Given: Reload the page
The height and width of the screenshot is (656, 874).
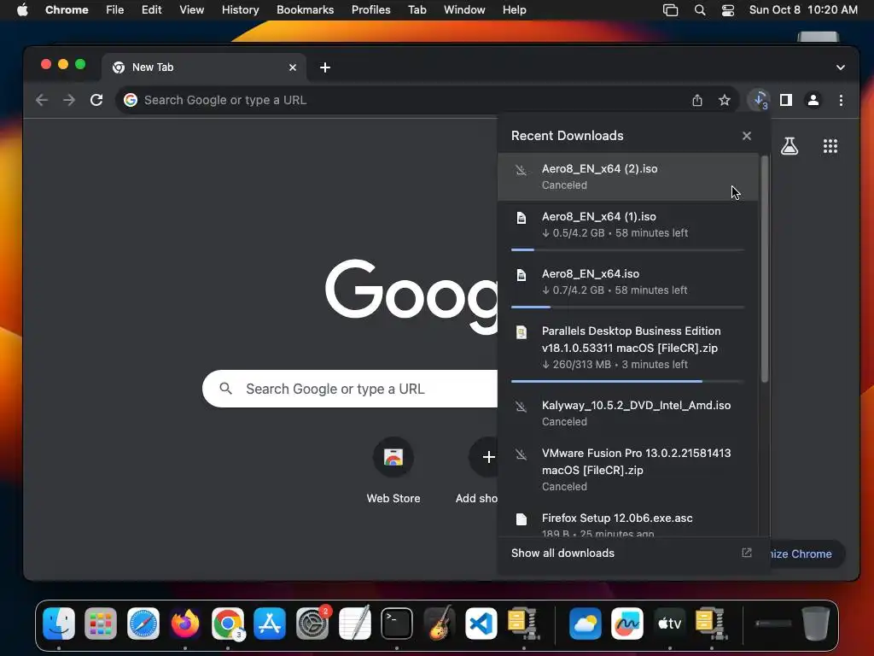Looking at the screenshot, I should point(96,100).
